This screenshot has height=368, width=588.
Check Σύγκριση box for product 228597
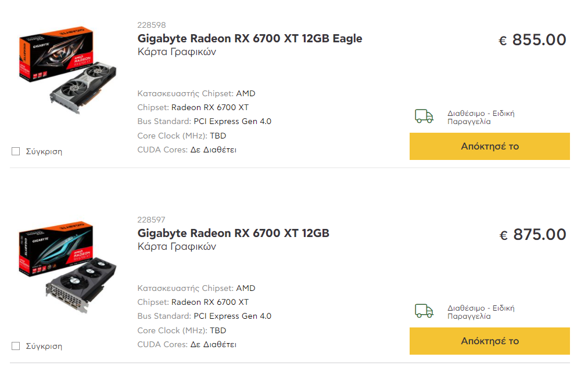(x=16, y=347)
